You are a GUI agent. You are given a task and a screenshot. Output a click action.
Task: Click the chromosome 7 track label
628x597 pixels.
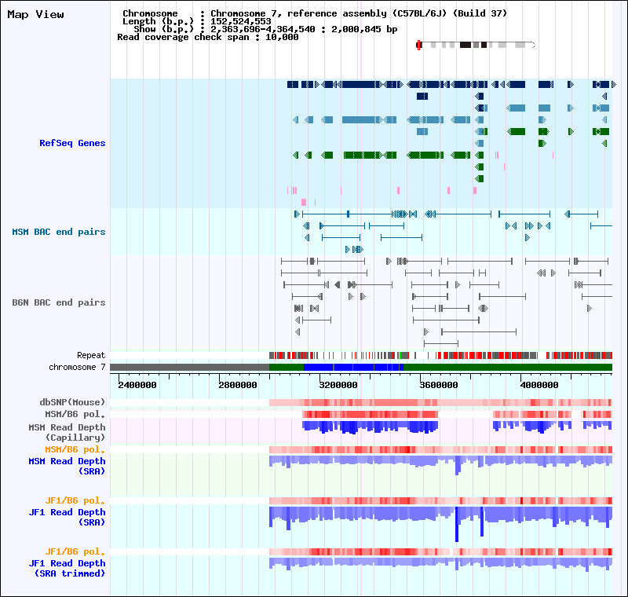pos(77,367)
